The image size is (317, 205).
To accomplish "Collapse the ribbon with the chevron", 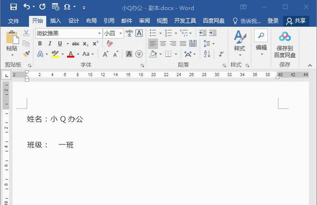I will tap(310, 65).
